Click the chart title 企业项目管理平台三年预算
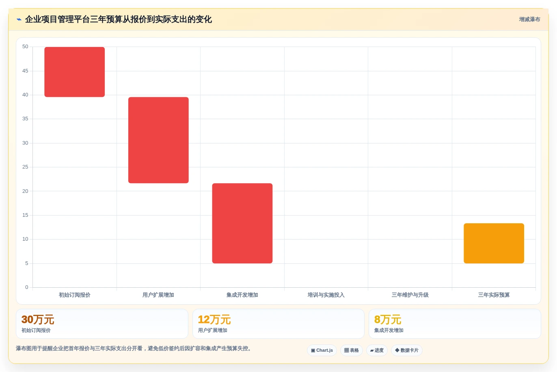557x372 pixels. 118,19
